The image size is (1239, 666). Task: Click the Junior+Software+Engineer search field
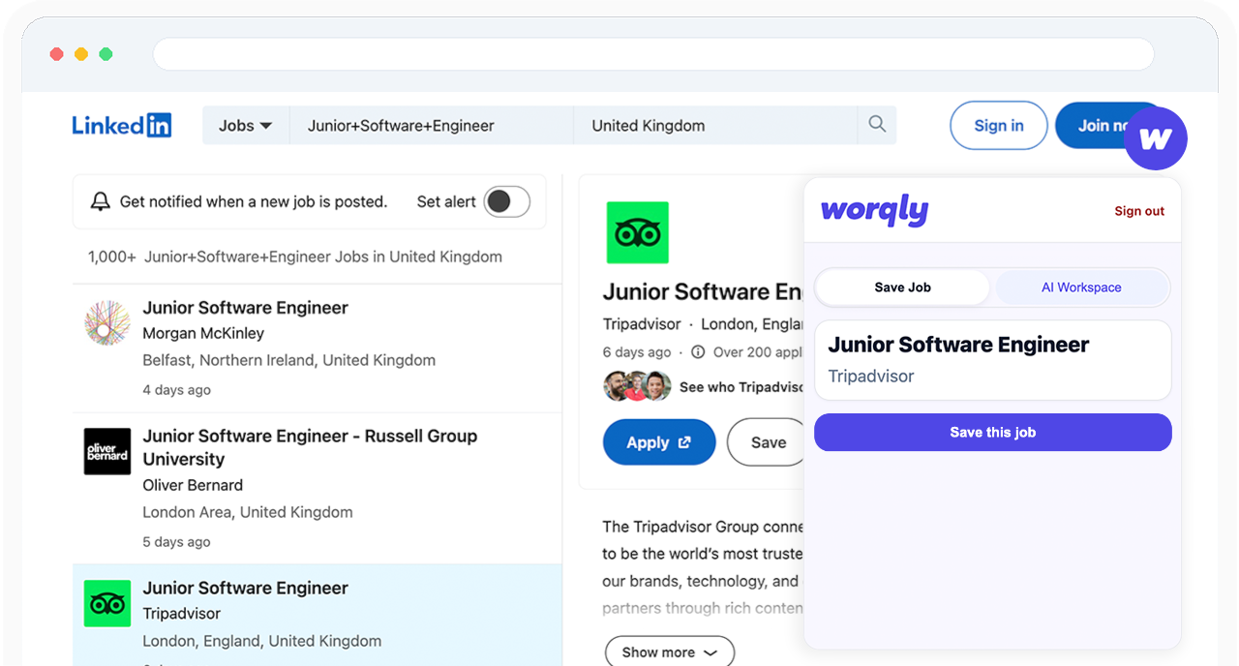pyautogui.click(x=432, y=126)
